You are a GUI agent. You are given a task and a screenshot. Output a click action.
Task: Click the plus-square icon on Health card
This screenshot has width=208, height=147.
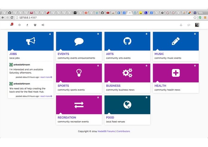click(176, 73)
